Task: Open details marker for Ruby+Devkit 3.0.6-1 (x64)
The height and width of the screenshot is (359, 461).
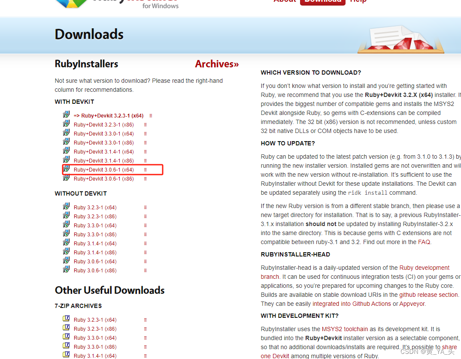Action: pos(145,170)
